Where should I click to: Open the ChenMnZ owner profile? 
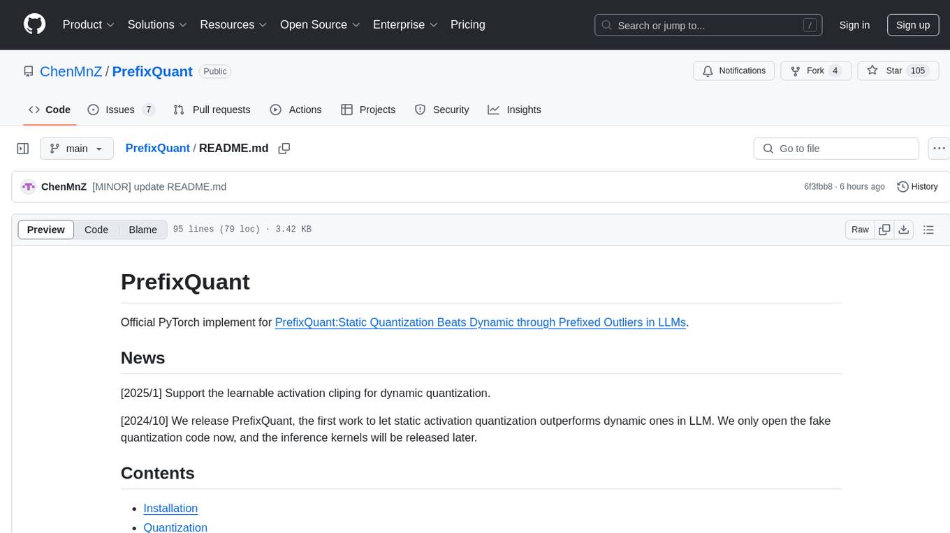coord(71,71)
